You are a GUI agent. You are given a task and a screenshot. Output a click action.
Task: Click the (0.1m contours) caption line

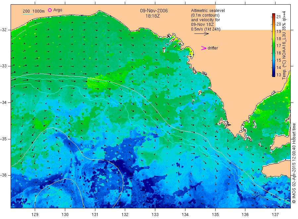205,15
